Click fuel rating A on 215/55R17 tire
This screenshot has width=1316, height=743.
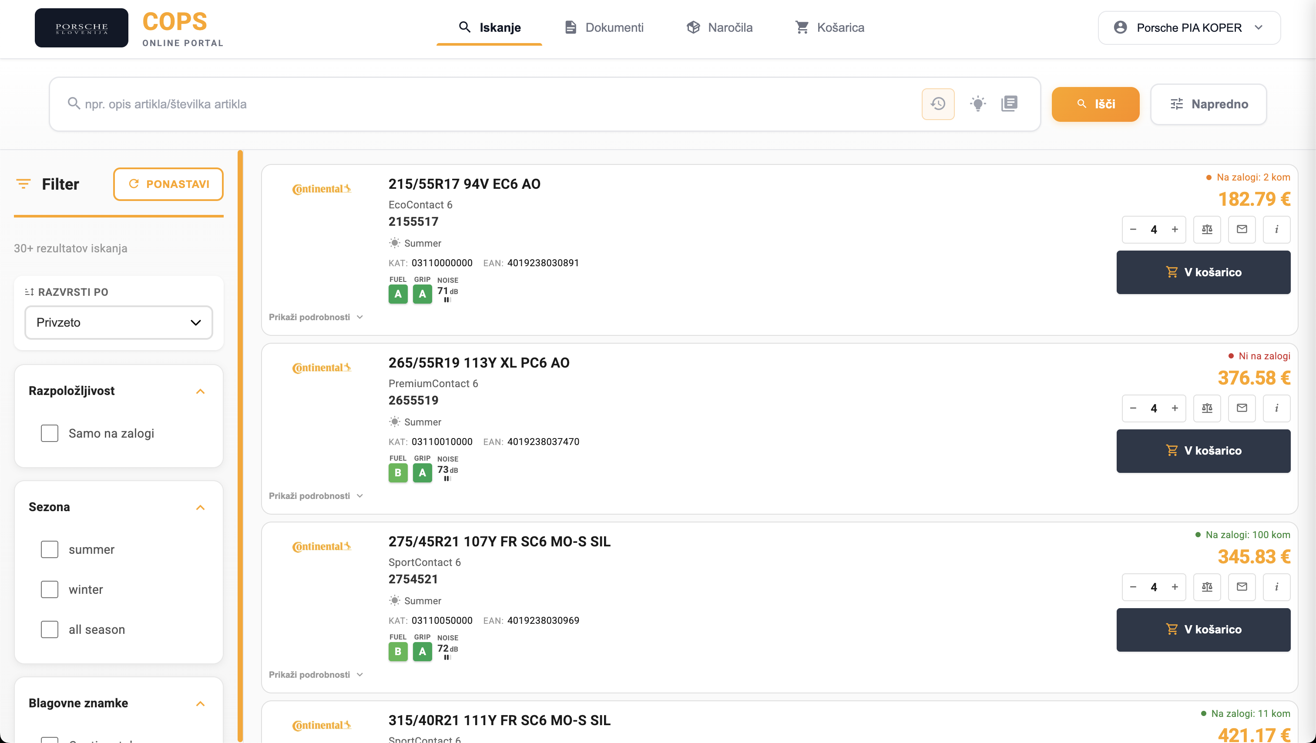(x=398, y=294)
